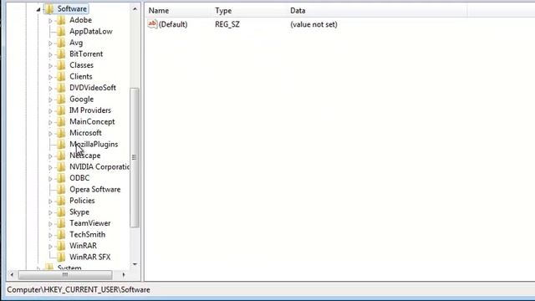The width and height of the screenshot is (535, 301).
Task: Click the (value not set) data cell
Action: [x=313, y=24]
